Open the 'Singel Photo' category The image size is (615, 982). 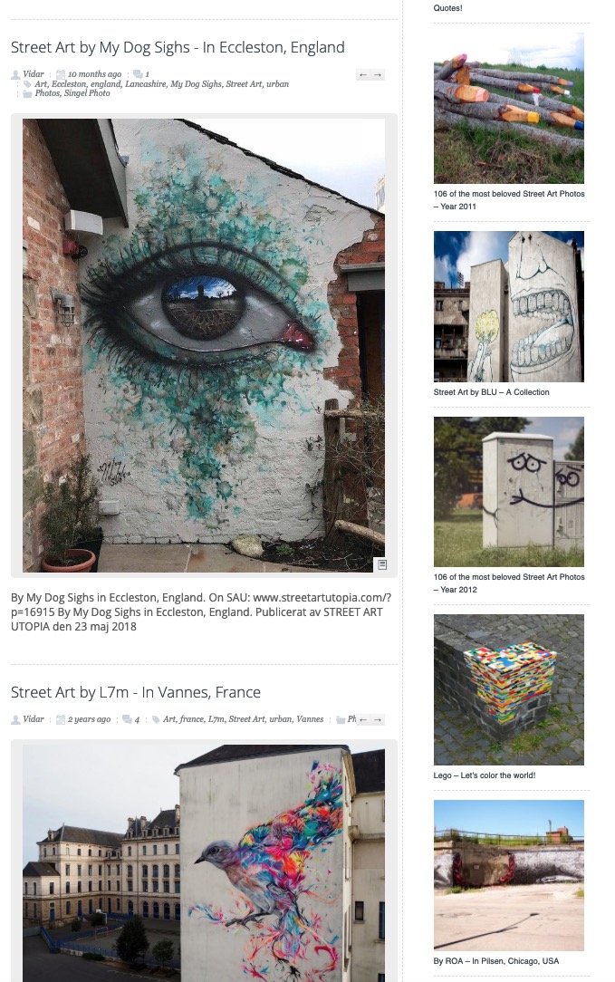tap(87, 93)
